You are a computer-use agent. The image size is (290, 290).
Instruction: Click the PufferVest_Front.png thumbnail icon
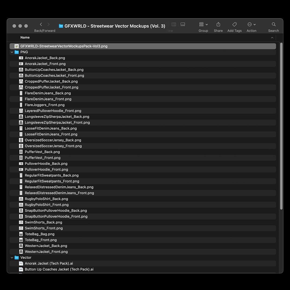pos(21,158)
